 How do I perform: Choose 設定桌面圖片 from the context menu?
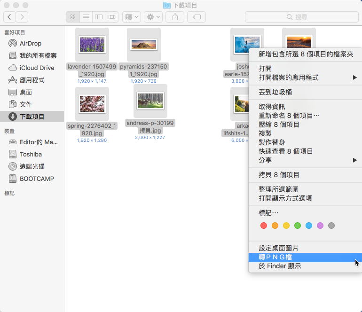point(278,248)
